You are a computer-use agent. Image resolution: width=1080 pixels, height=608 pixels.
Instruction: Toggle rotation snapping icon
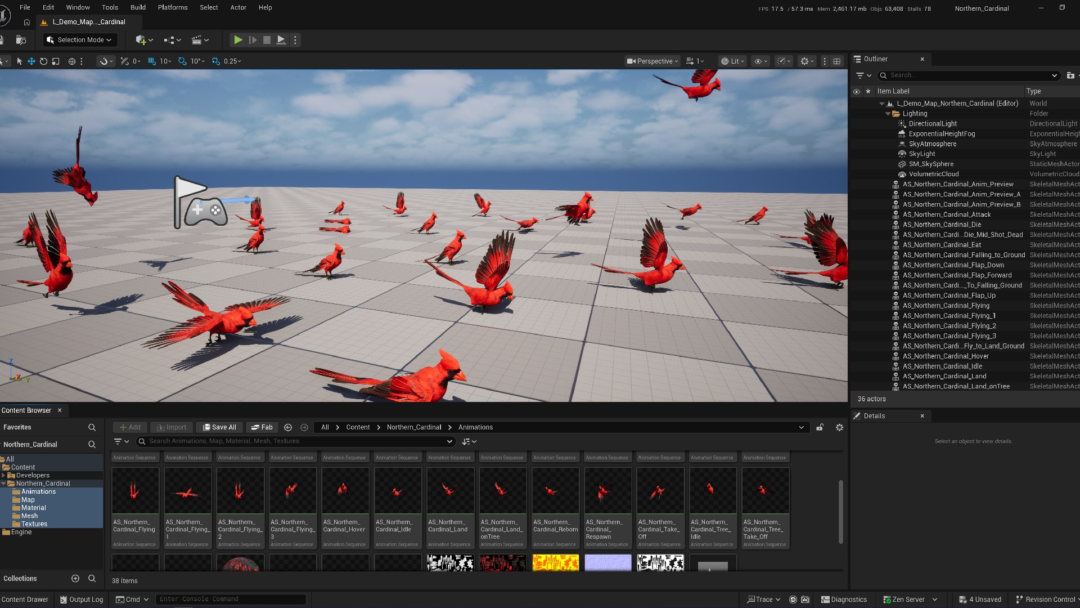(182, 61)
